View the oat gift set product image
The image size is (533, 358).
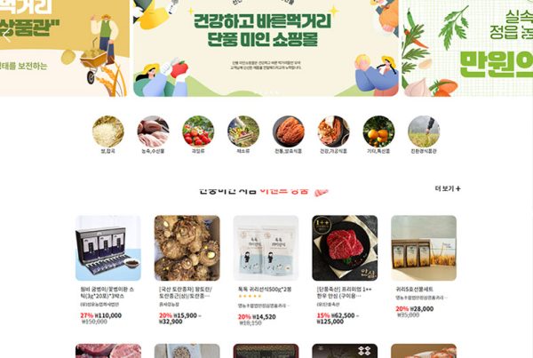(x=424, y=248)
